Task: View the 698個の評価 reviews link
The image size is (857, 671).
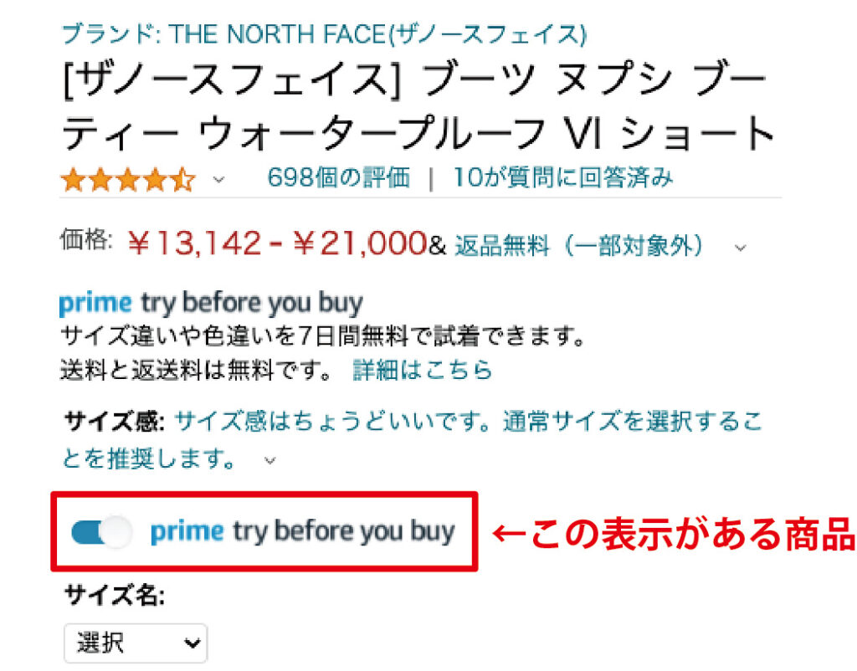Action: [x=338, y=178]
